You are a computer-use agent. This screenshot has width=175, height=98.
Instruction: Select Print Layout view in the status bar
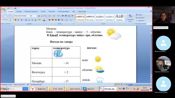click(116, 85)
